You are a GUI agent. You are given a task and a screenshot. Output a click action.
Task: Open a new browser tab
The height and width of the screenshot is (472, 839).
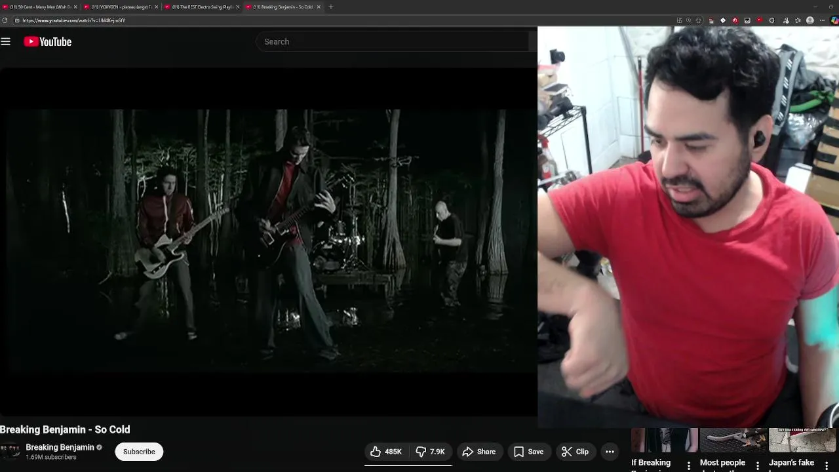[x=331, y=7]
